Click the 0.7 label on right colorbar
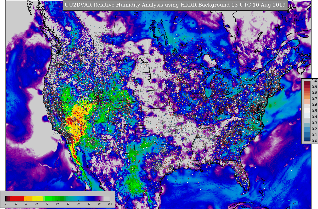 tap(314, 99)
